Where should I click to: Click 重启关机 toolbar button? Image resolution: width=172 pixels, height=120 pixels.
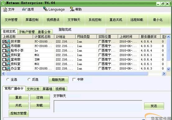click(x=116, y=20)
